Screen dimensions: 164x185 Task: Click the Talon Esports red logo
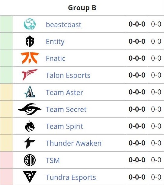(x=30, y=75)
